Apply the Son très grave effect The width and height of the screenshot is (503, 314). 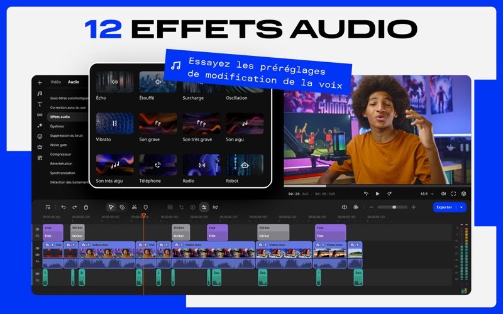coord(201,123)
